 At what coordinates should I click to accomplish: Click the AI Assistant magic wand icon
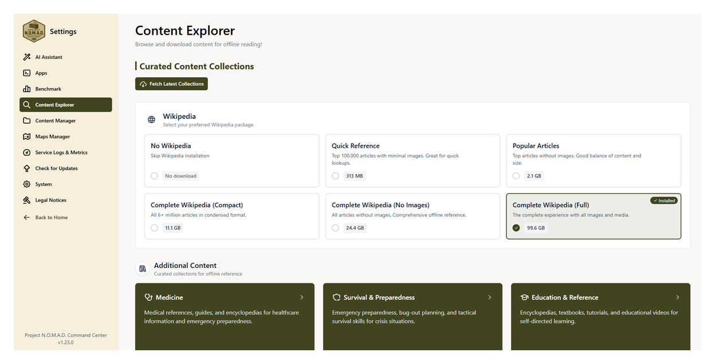tap(27, 57)
